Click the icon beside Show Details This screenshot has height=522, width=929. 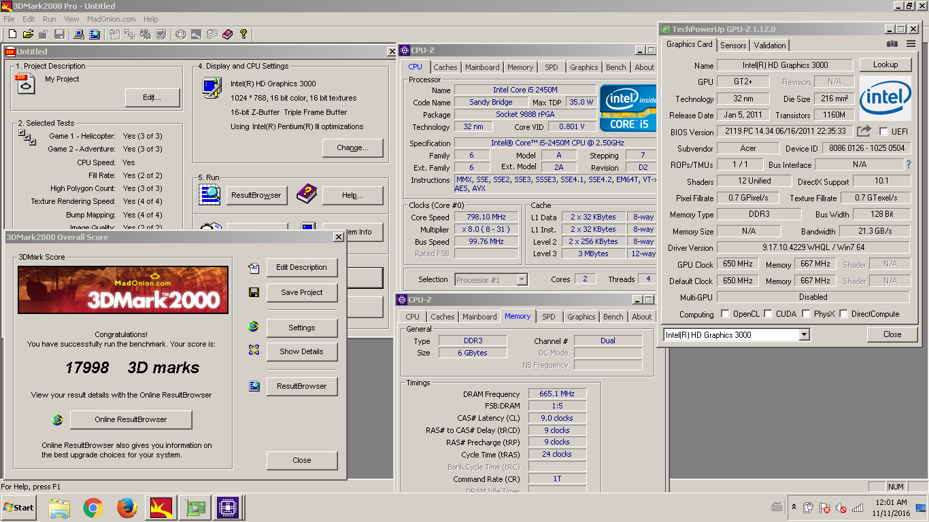coord(254,350)
